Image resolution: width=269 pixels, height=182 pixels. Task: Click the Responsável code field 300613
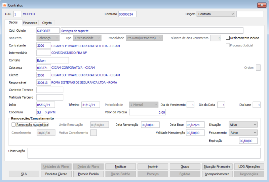(x=44, y=82)
